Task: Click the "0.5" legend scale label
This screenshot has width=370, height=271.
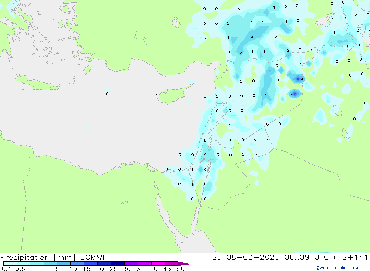Action: (x=20, y=269)
